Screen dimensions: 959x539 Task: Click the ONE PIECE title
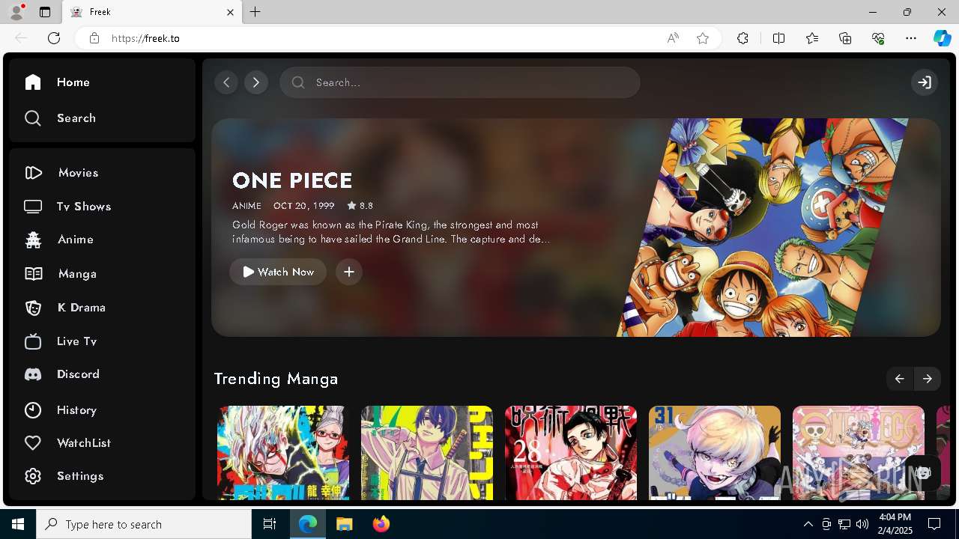click(292, 180)
